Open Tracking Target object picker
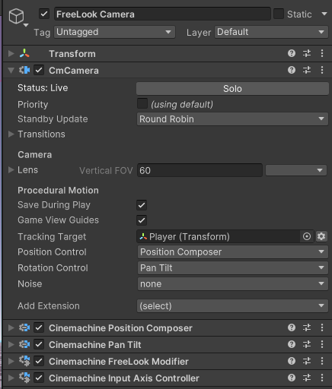This screenshot has height=389, width=332. pos(307,236)
